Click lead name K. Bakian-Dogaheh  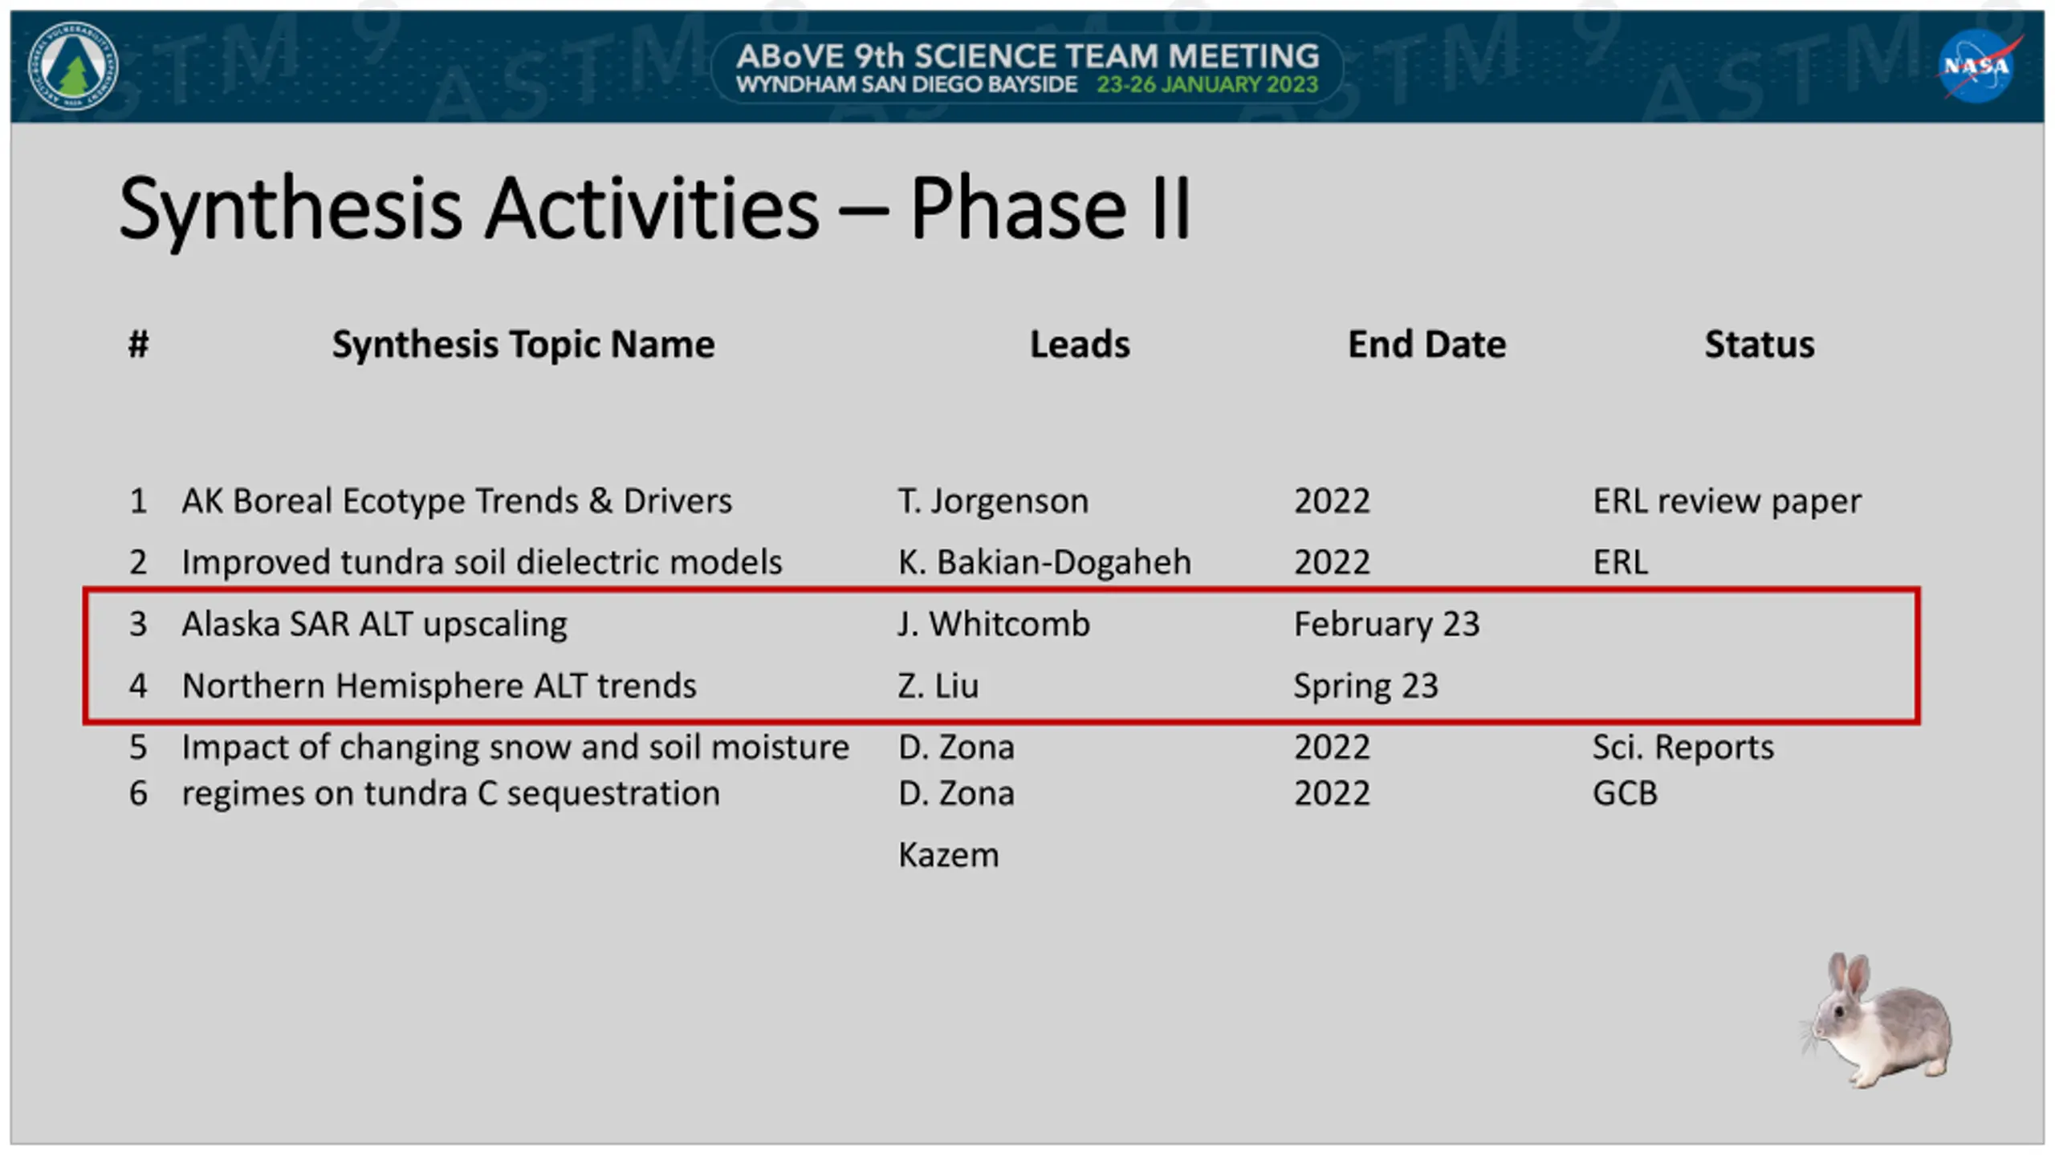[1044, 562]
